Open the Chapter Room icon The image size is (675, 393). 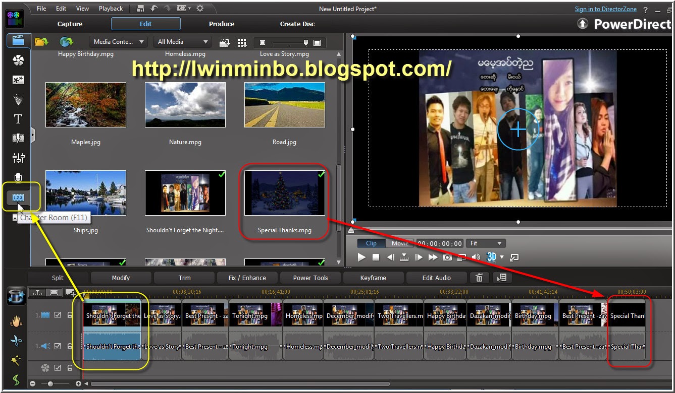18,198
